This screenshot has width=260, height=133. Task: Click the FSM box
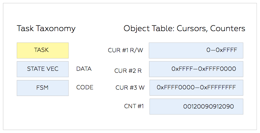click(x=43, y=88)
